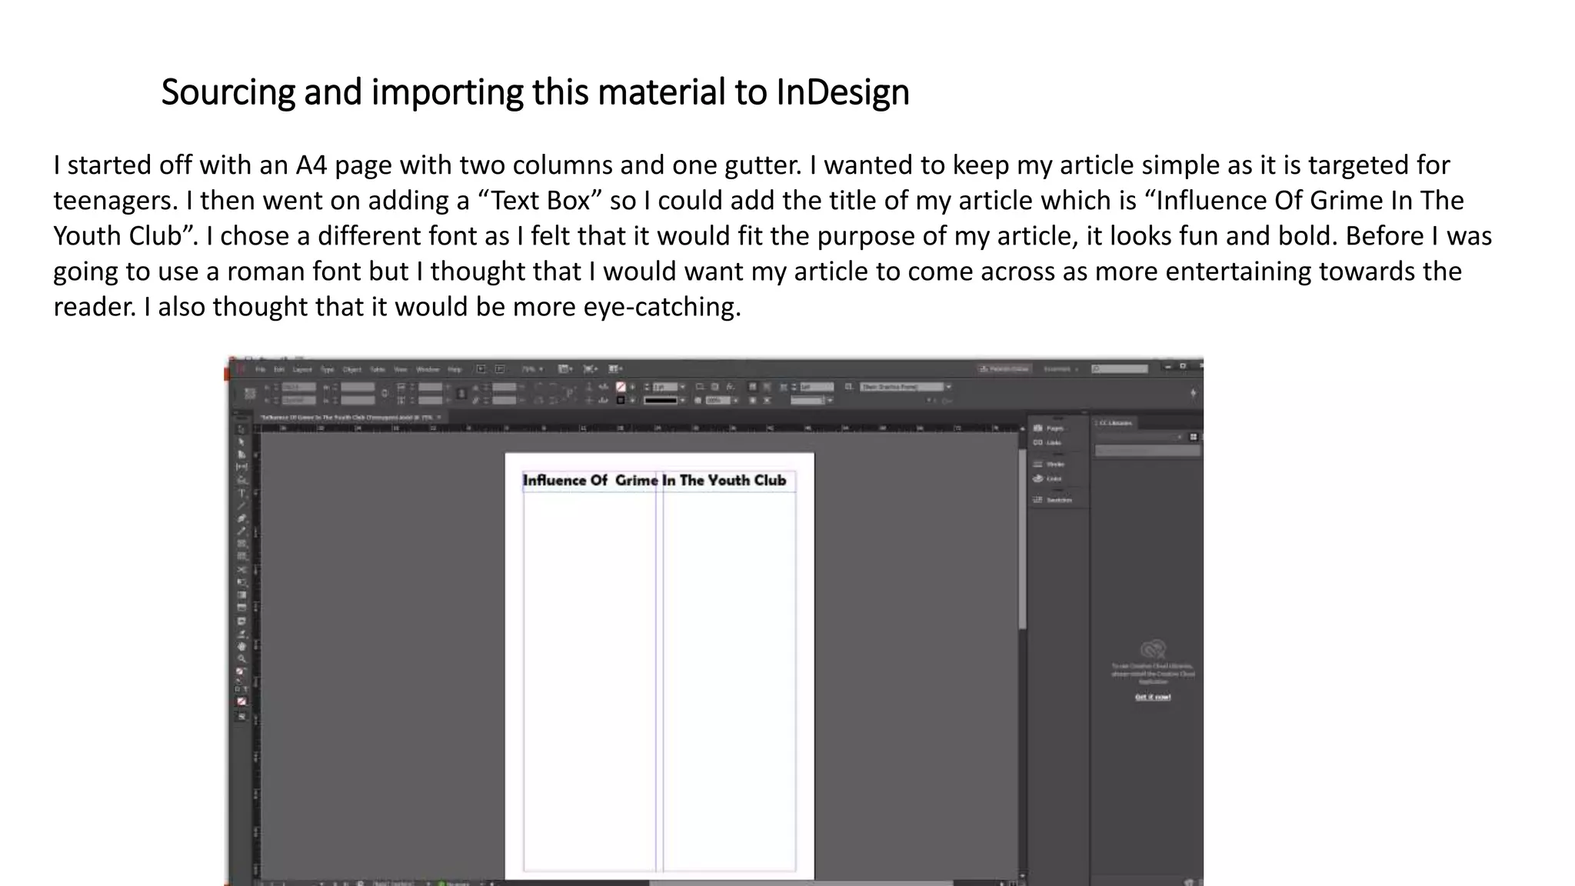Open the Stroke panel
This screenshot has height=886, width=1575.
[1049, 465]
